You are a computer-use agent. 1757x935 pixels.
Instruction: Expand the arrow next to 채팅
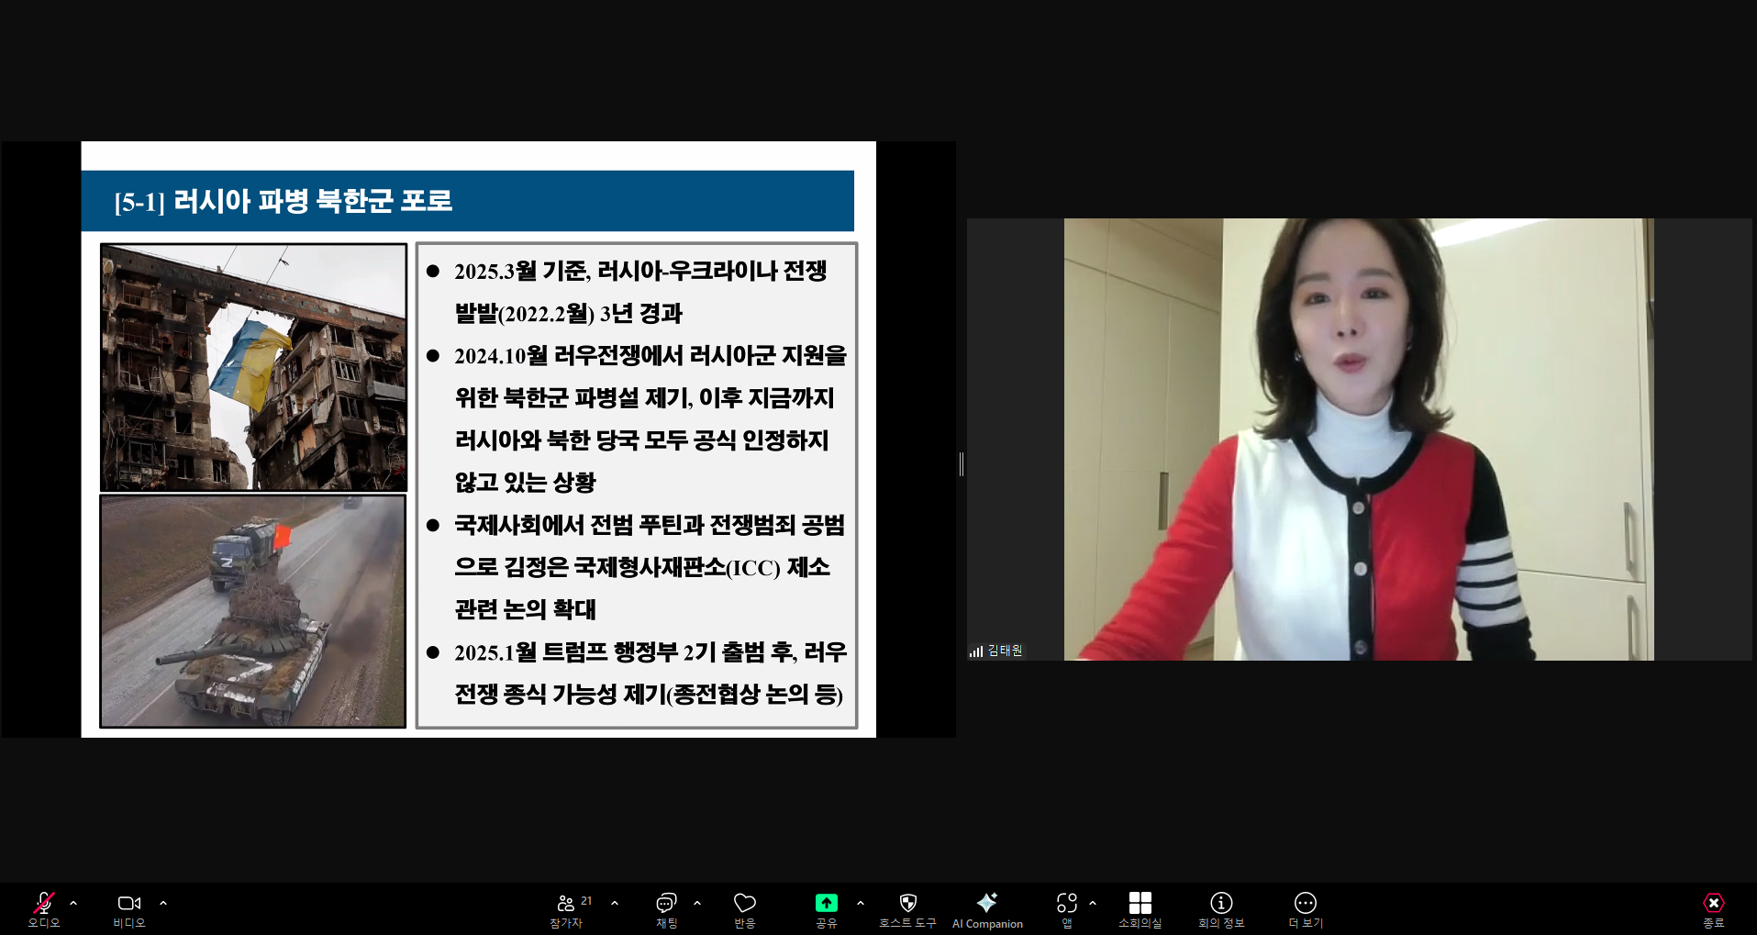697,903
